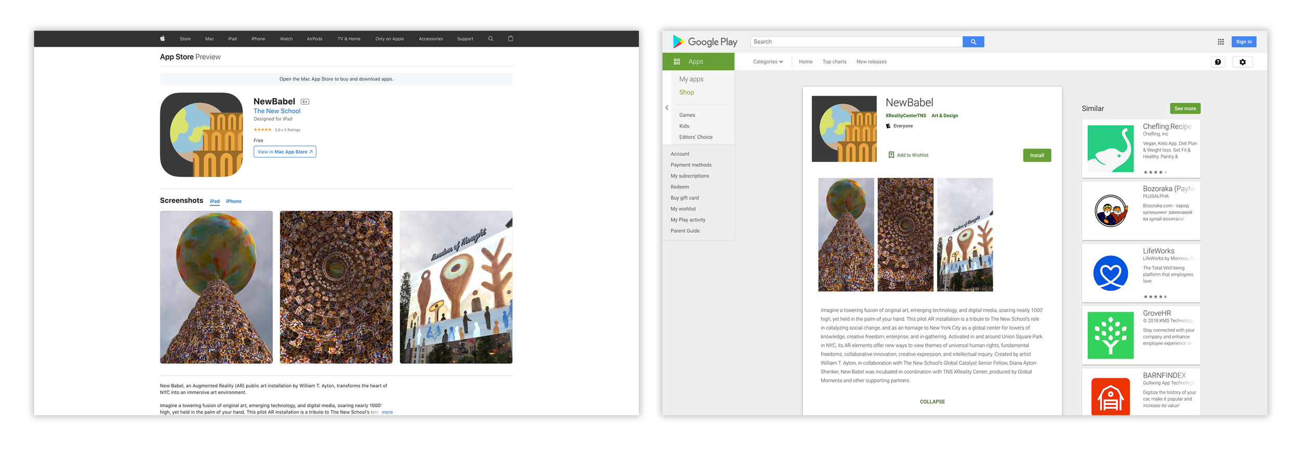Viewport: 1301px width, 451px height.
Task: Open Home tab in Google Play
Action: click(x=806, y=62)
